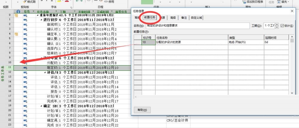299x128 pixels.
Task: Open the 任务模式 column filter dropdown
Action: pos(33,11)
